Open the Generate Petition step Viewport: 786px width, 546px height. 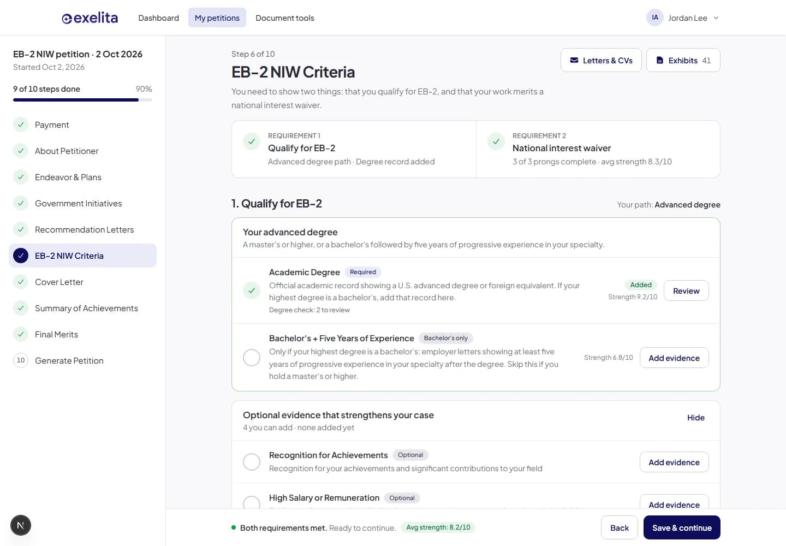pyautogui.click(x=83, y=360)
